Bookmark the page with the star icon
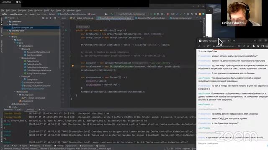This screenshot has width=268, height=150. 248,46
